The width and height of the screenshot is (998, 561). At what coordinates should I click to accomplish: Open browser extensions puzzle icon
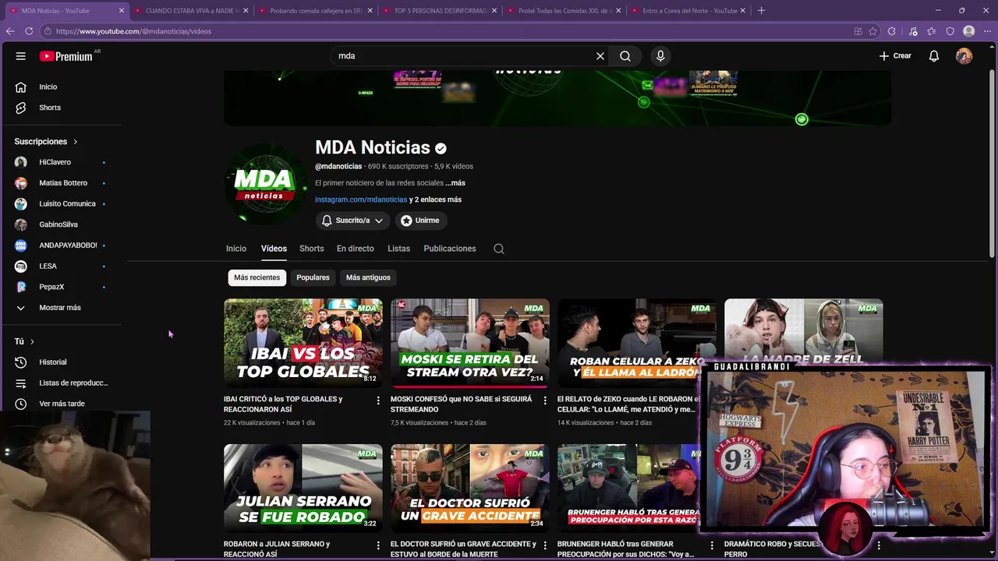(892, 31)
